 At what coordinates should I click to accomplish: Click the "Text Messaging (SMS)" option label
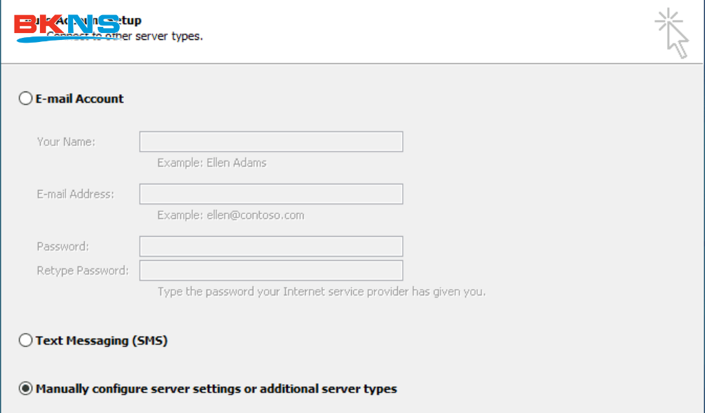click(x=101, y=340)
